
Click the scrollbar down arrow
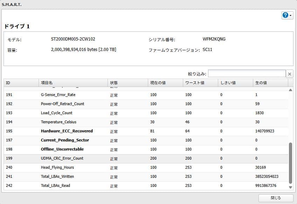291,188
